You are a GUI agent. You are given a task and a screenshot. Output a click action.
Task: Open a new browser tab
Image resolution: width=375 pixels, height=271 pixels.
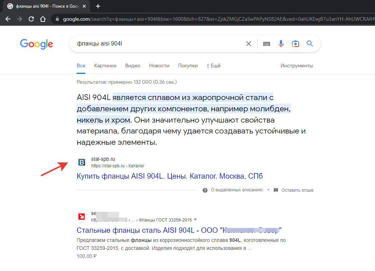[x=98, y=6]
